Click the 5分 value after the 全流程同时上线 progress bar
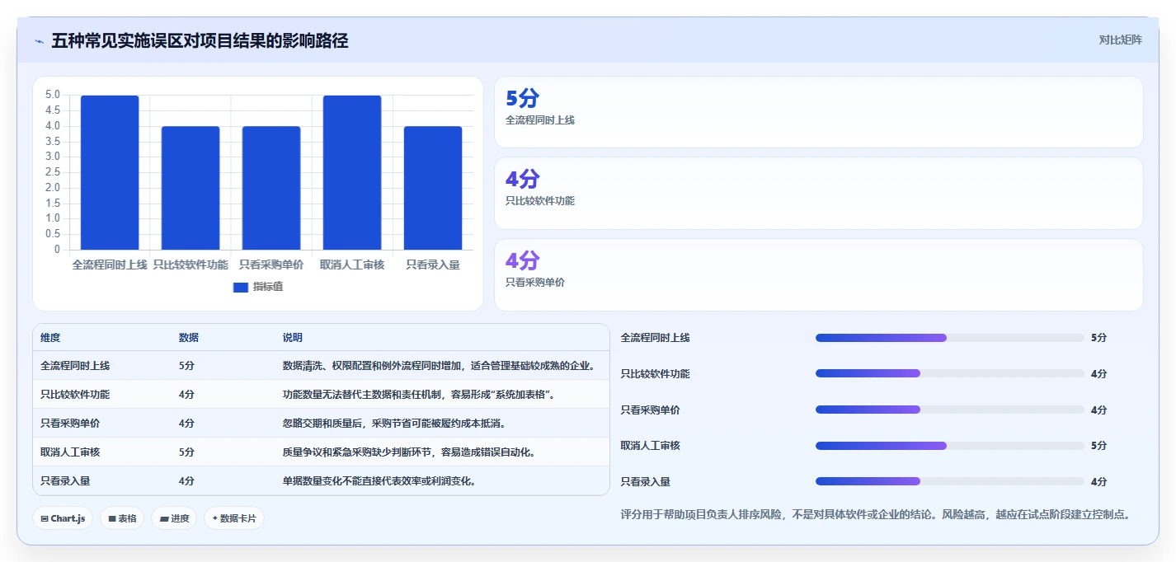The width and height of the screenshot is (1176, 562). [x=1098, y=338]
